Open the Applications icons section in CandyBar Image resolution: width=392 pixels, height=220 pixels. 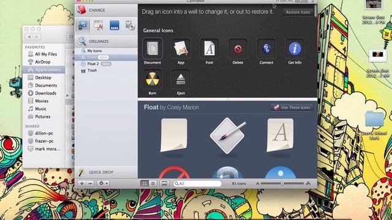point(99,26)
